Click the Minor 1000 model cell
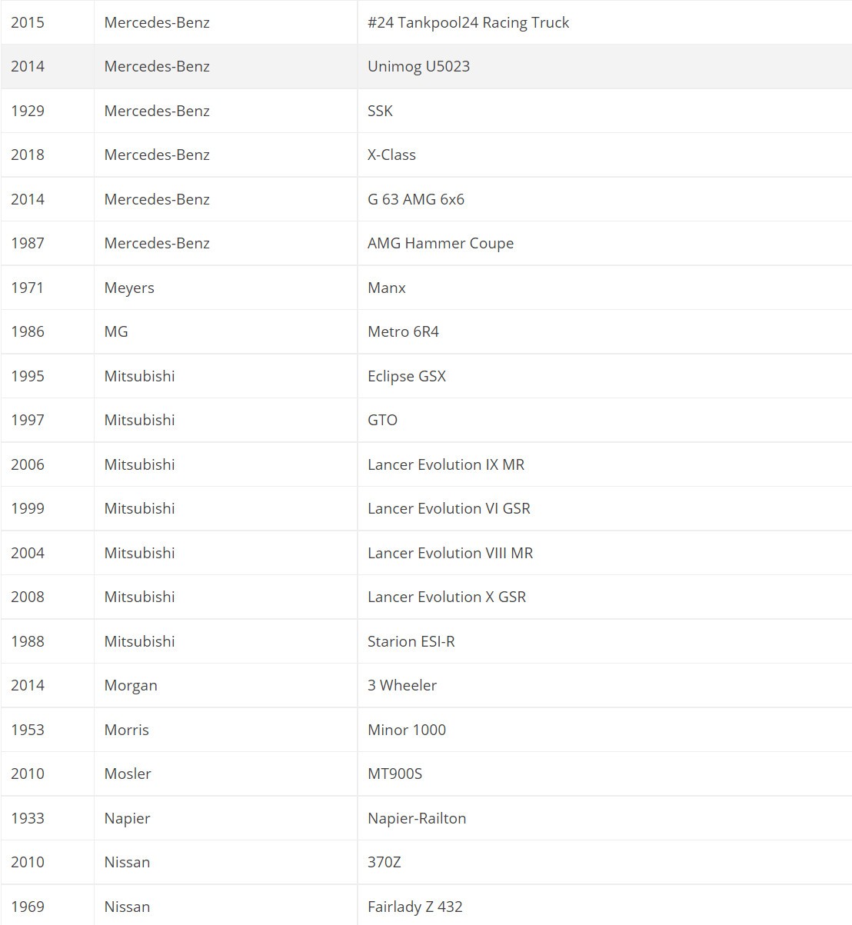The height and width of the screenshot is (925, 852). click(407, 730)
